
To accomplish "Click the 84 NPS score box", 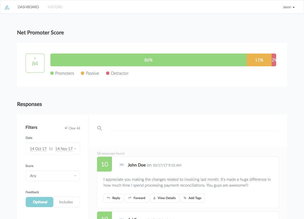I will tap(35, 63).
